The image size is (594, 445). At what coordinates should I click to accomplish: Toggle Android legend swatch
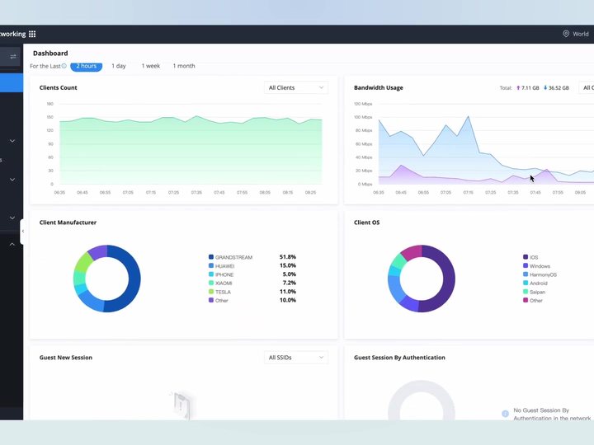[x=526, y=283]
